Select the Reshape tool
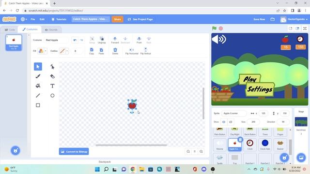Screen dimensions: 310x174 52,67
